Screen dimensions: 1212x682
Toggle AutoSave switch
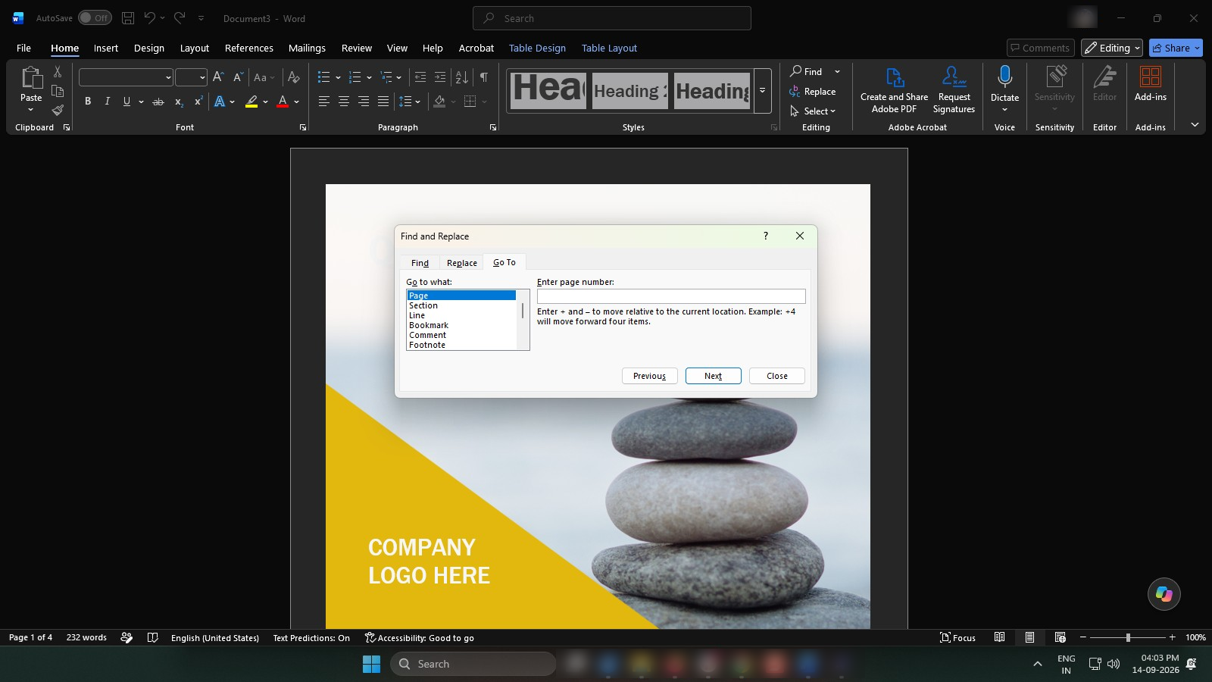[x=95, y=18]
